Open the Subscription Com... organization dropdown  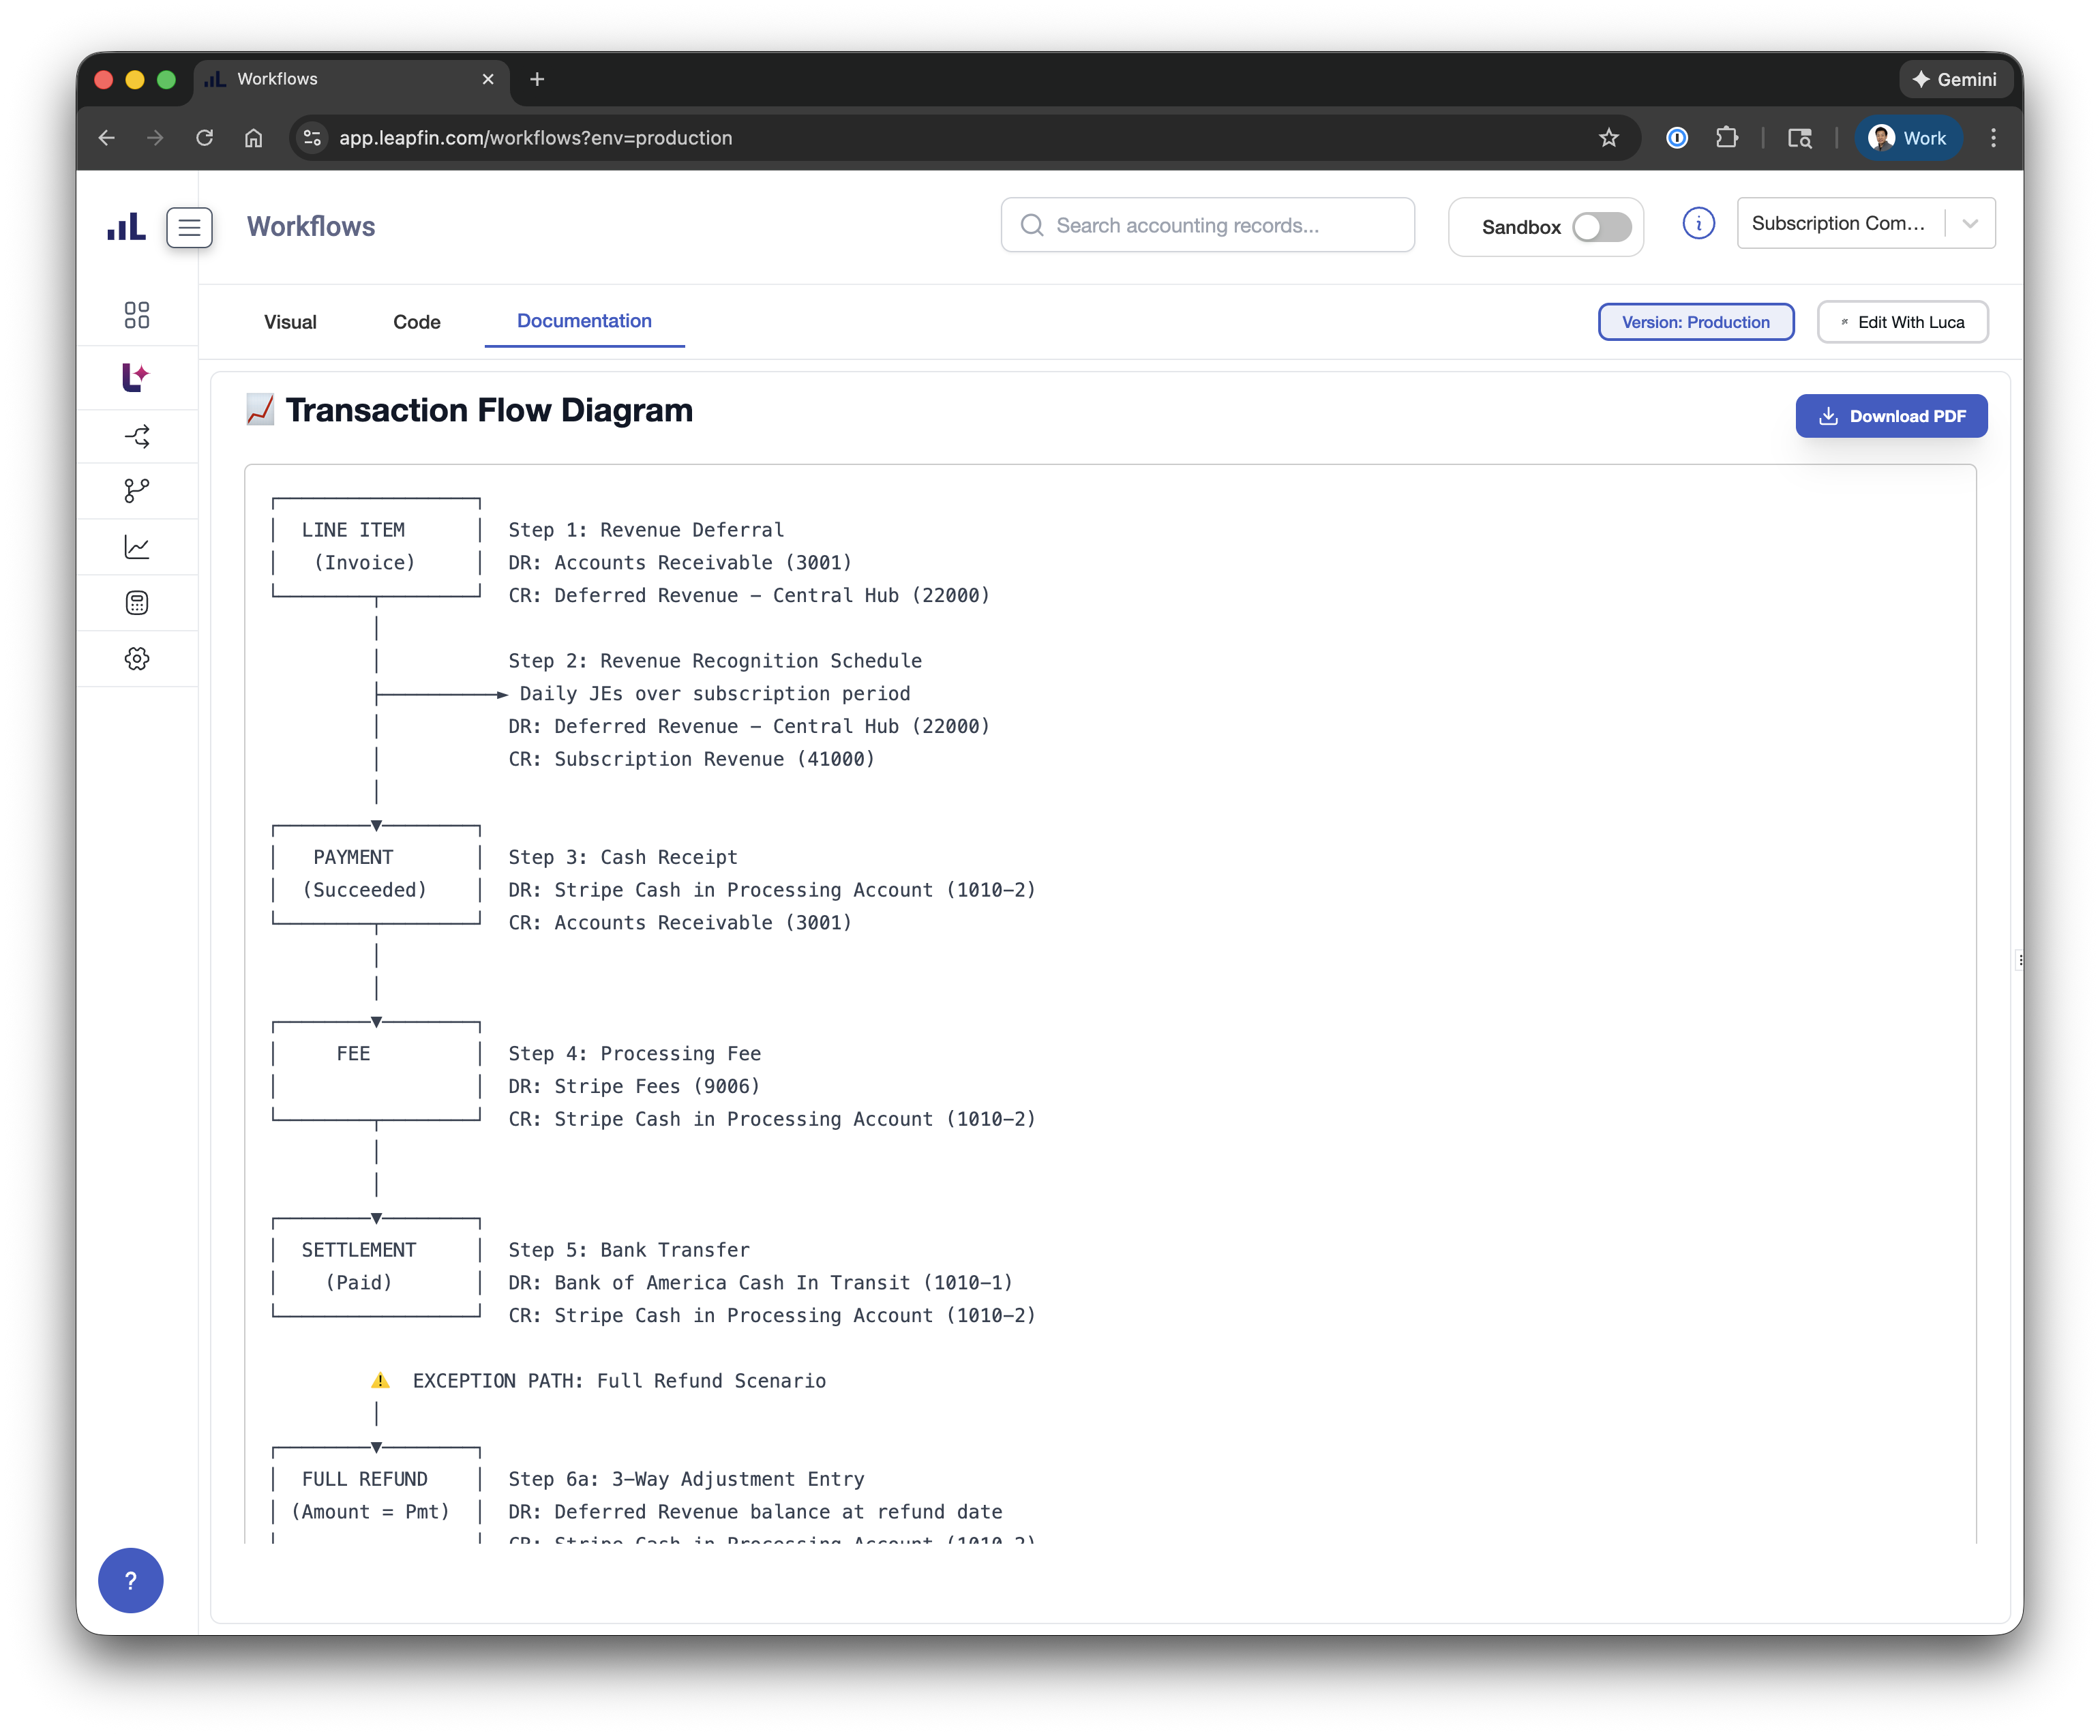coord(1865,223)
